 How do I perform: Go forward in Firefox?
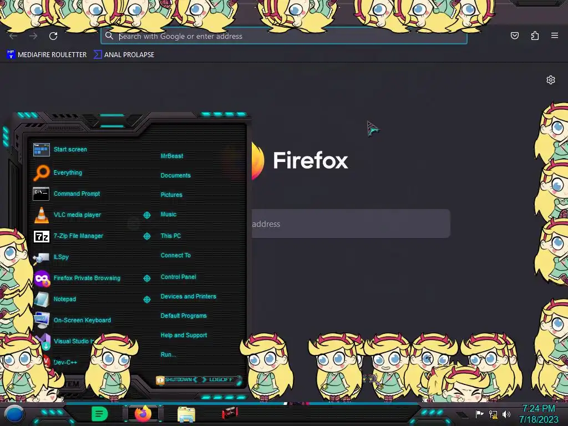pos(33,36)
